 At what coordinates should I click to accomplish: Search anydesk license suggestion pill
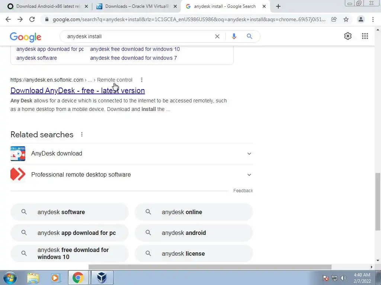(194, 253)
